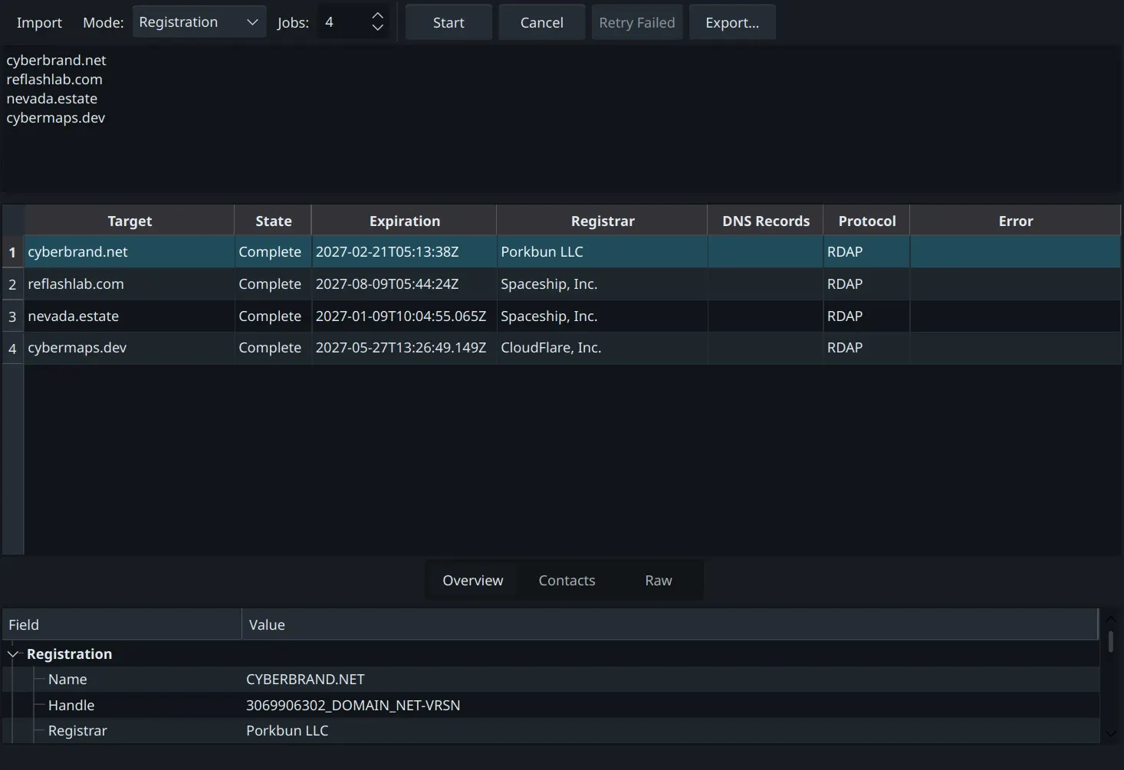Click the Porkbun LLC registrar table cell
The width and height of the screenshot is (1124, 770).
(x=602, y=251)
